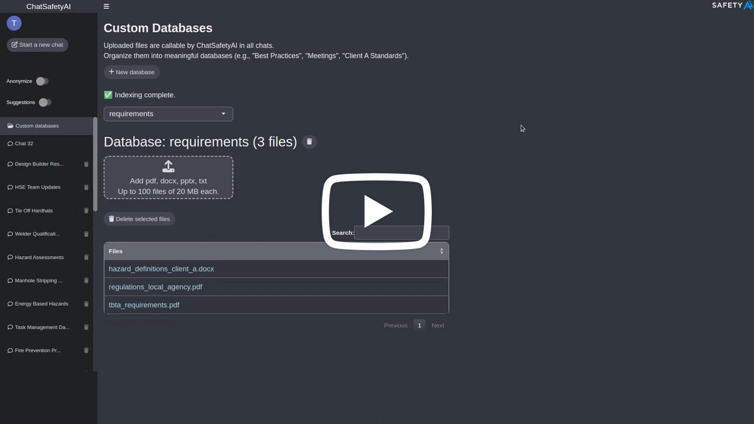
Task: Click the Custom databases folder icon
Action: (x=10, y=125)
